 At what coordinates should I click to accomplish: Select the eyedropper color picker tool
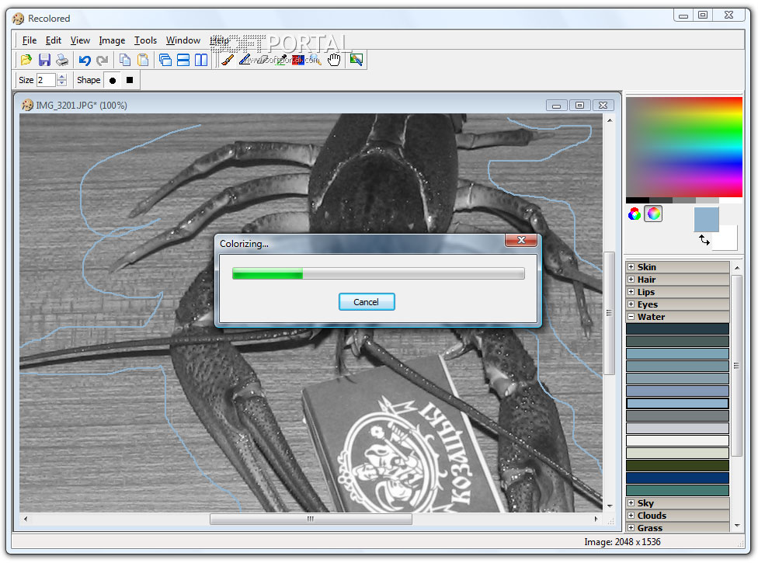pos(281,60)
